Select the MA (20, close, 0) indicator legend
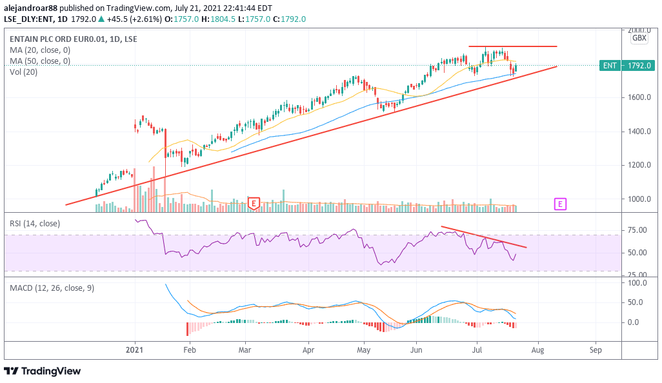Viewport: 662px width, 383px height. (x=40, y=50)
